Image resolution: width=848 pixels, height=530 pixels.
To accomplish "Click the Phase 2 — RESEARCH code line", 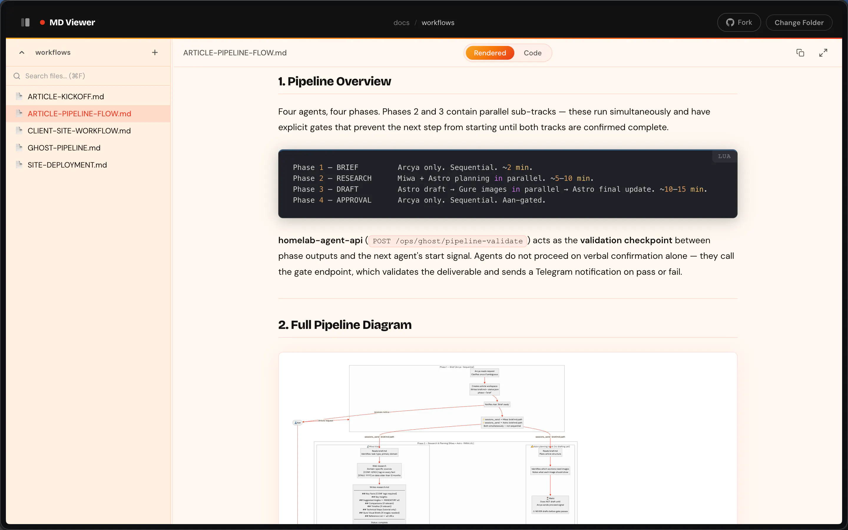I will pyautogui.click(x=443, y=178).
